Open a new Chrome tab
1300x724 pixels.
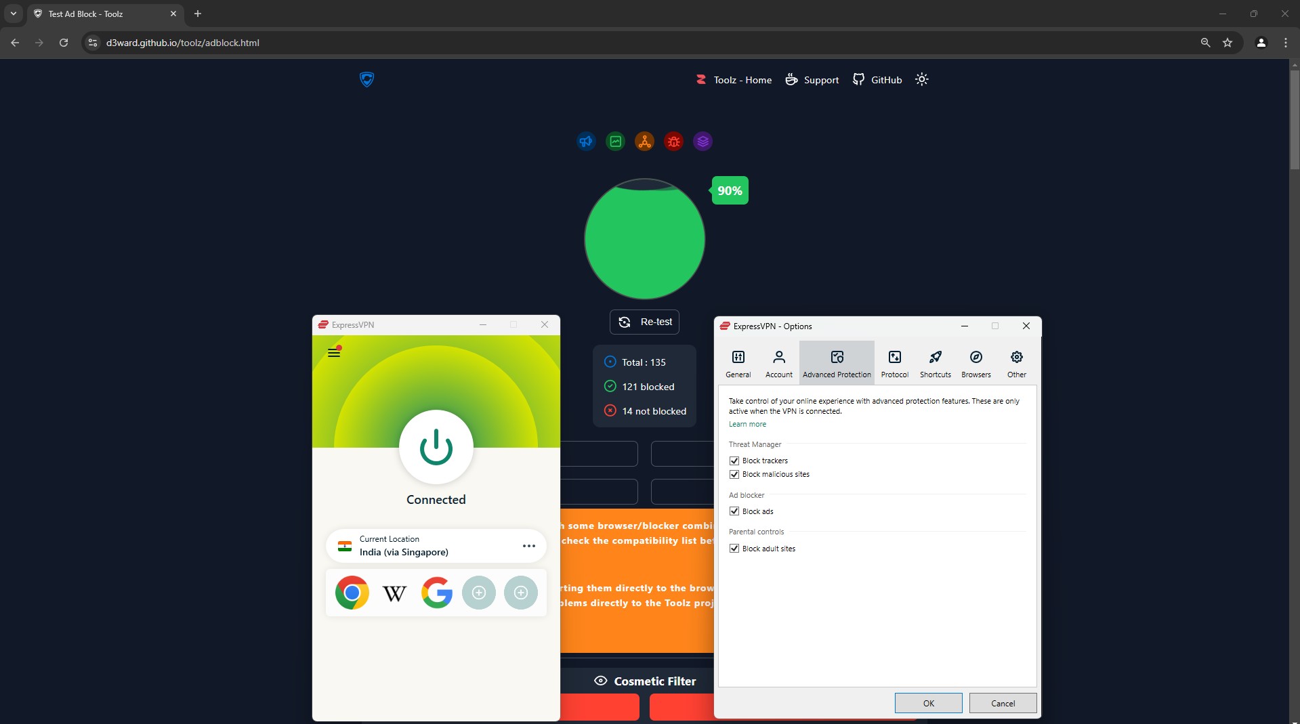(198, 14)
